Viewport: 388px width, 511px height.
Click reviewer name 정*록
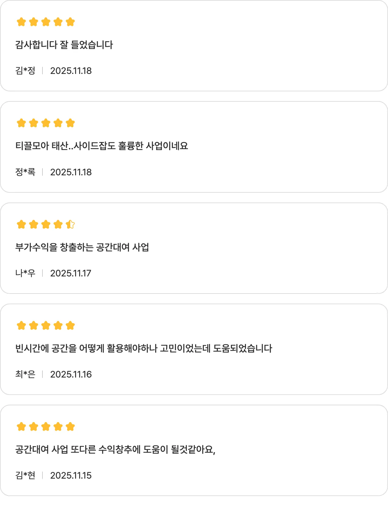25,172
